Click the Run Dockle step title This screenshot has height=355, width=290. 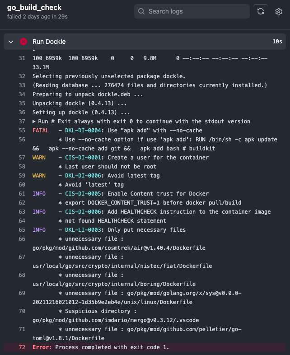(x=49, y=42)
